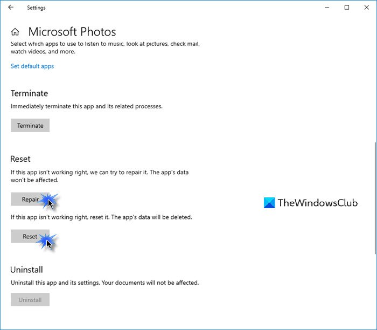Open Settings home via house icon
Screen dimensions: 377x330
[x=15, y=32]
